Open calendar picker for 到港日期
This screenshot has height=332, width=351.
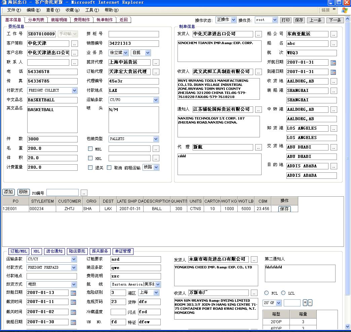(333, 72)
